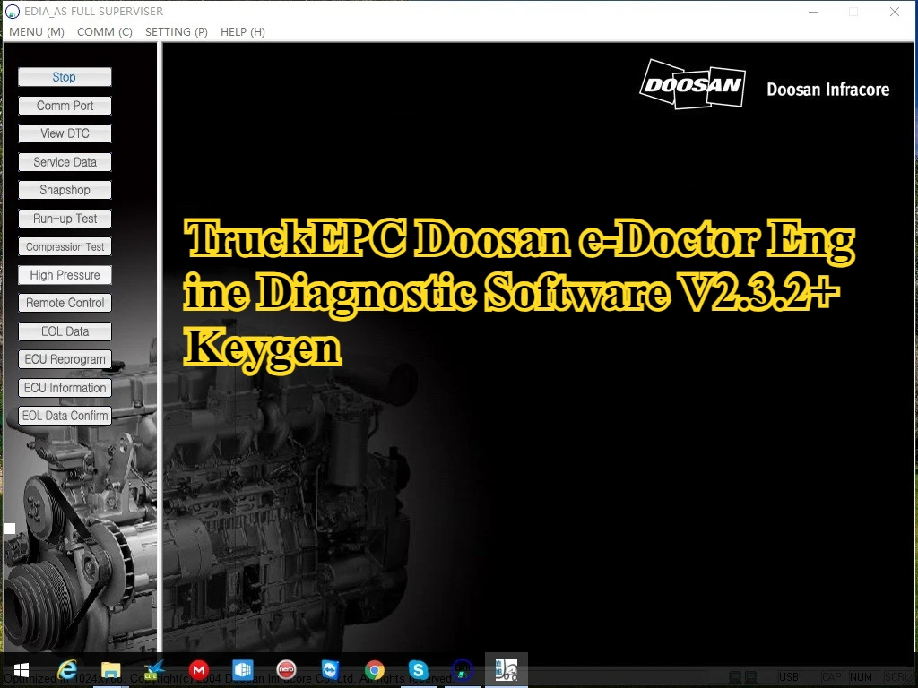Open Internet Explorer from the taskbar
The height and width of the screenshot is (688, 918).
coord(67,670)
